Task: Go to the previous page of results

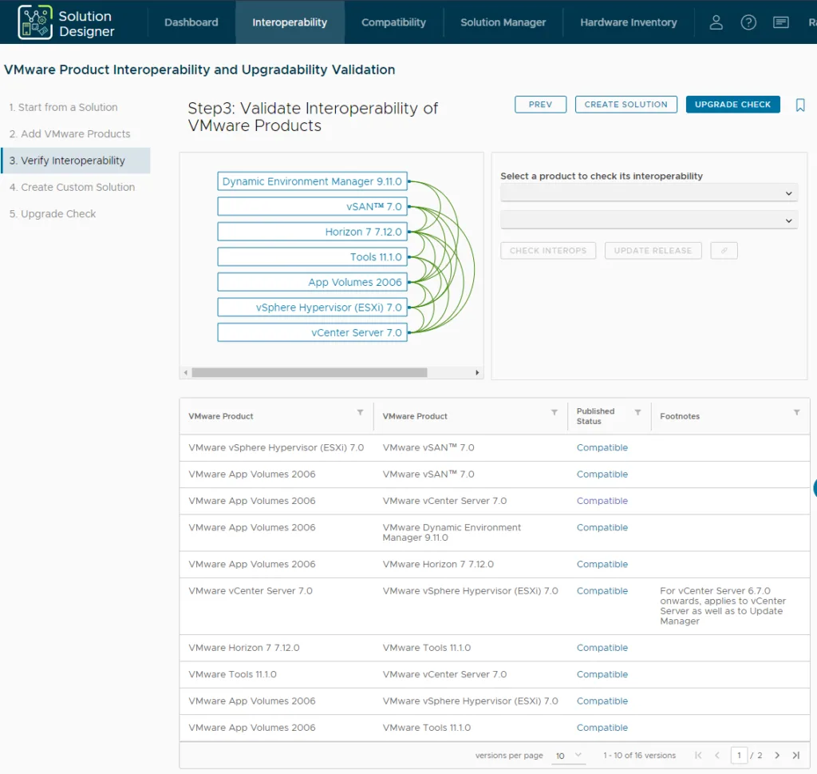Action: click(717, 755)
